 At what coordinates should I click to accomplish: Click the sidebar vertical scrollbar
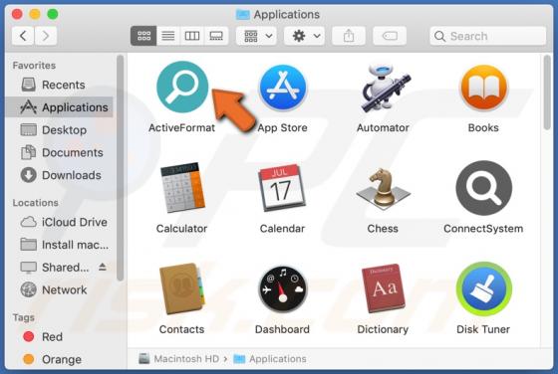pos(121,167)
